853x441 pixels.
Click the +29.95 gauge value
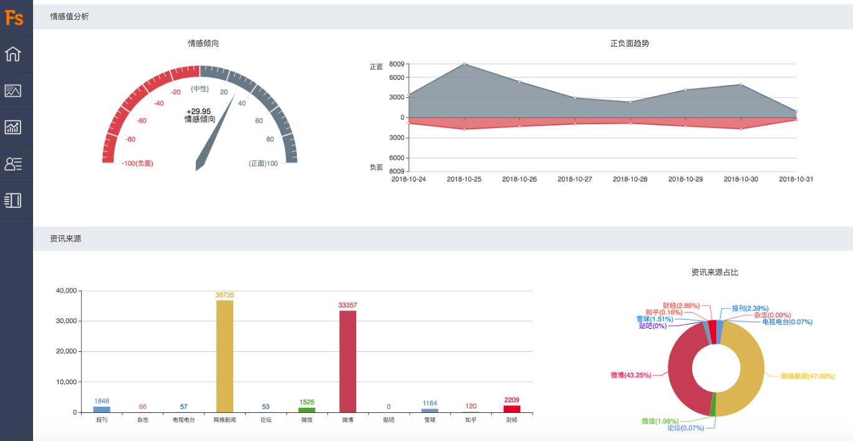(198, 112)
